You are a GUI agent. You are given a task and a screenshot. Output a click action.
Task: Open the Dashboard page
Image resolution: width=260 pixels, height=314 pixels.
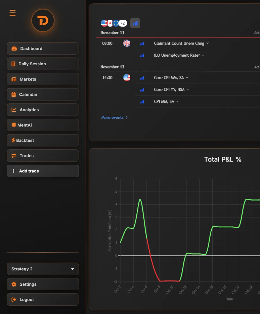43,49
